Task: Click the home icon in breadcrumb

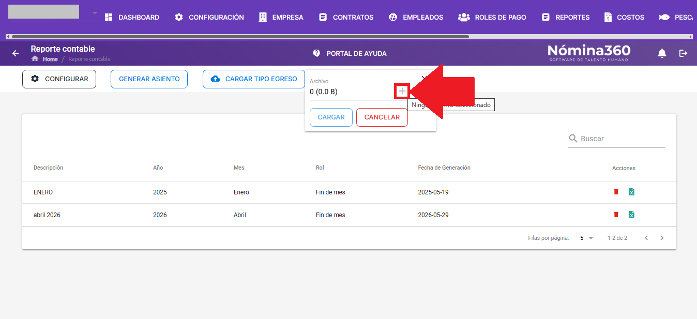Action: pyautogui.click(x=35, y=58)
